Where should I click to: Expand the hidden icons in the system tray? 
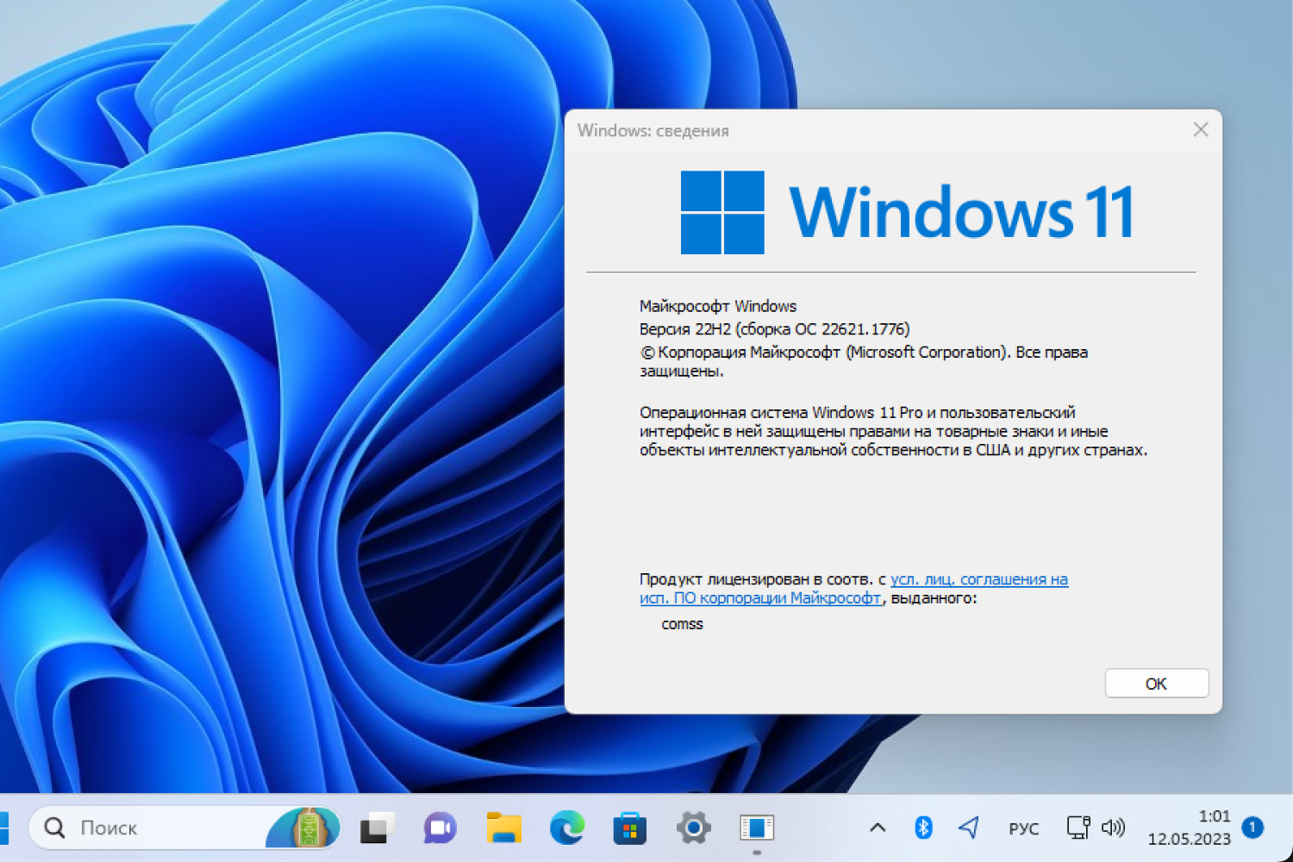click(877, 828)
